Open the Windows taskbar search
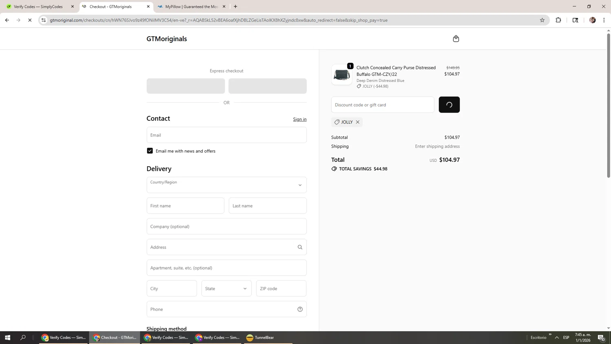The height and width of the screenshot is (344, 611). pyautogui.click(x=23, y=337)
